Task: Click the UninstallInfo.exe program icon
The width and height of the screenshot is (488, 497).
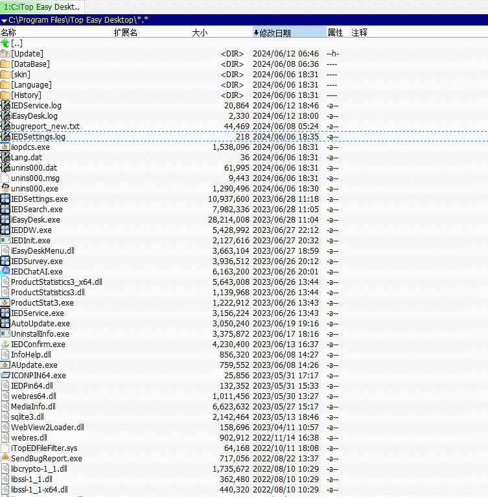Action: point(5,334)
